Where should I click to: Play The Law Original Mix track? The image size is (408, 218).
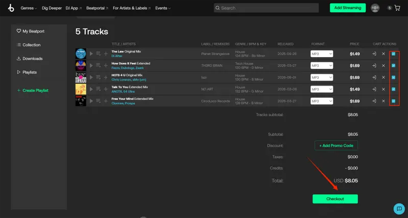(x=91, y=53)
